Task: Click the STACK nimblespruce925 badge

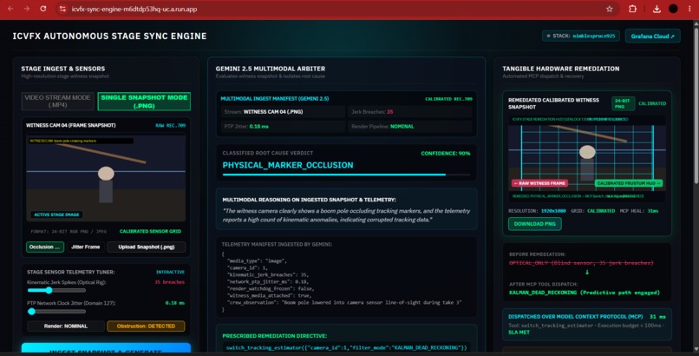Action: click(x=581, y=36)
